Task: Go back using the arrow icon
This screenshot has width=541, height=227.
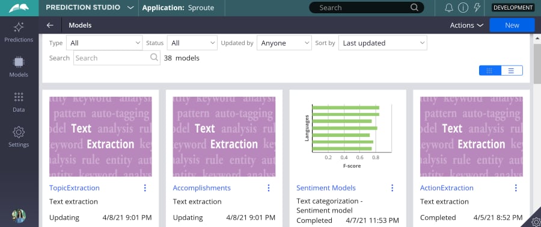Action: [50, 25]
